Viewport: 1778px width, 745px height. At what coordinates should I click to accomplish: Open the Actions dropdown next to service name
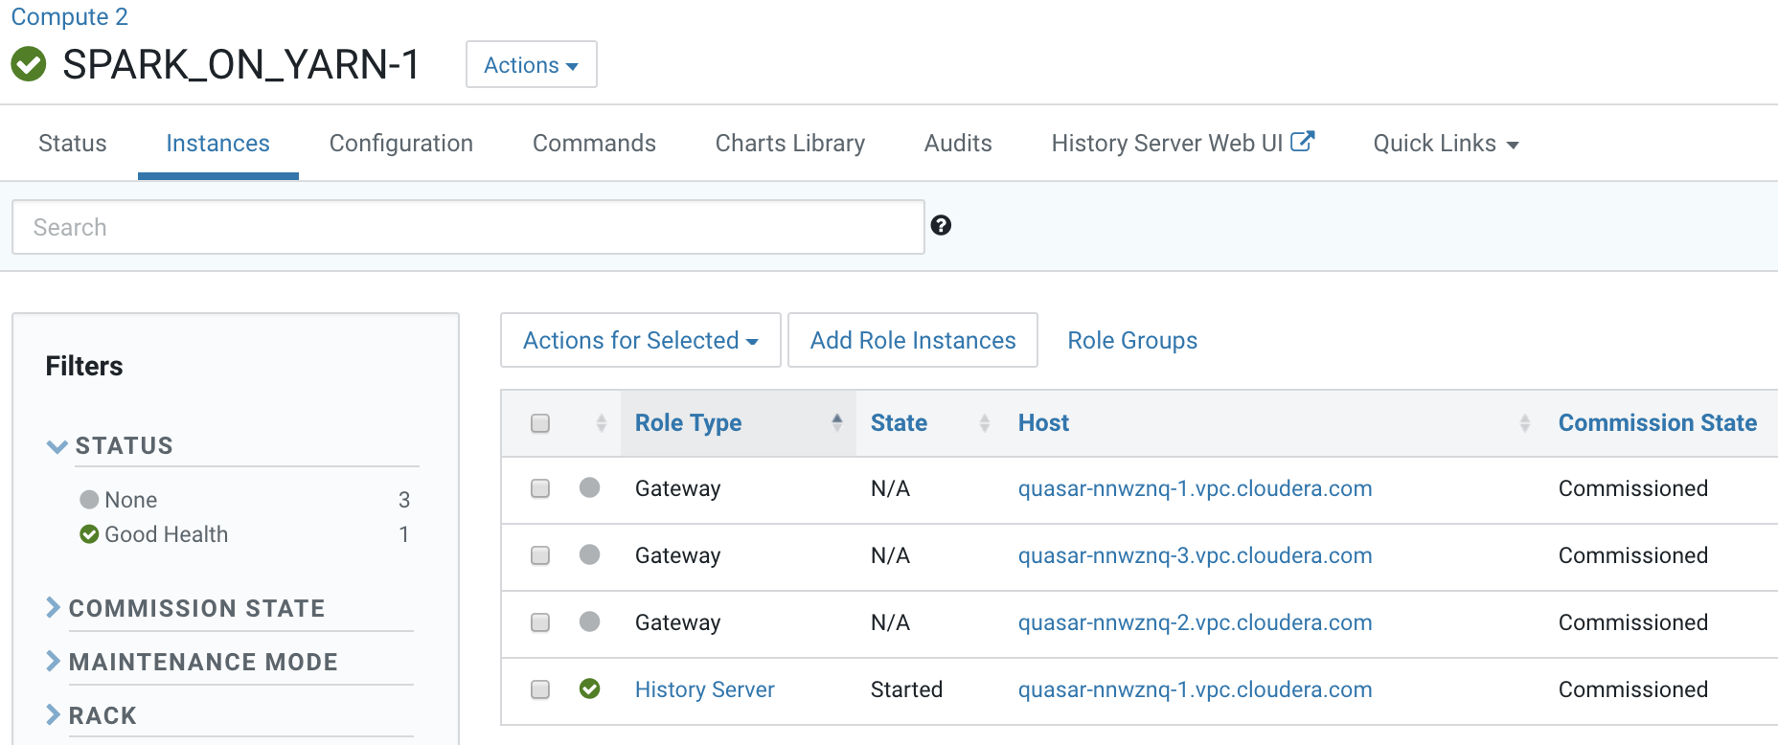coord(531,65)
